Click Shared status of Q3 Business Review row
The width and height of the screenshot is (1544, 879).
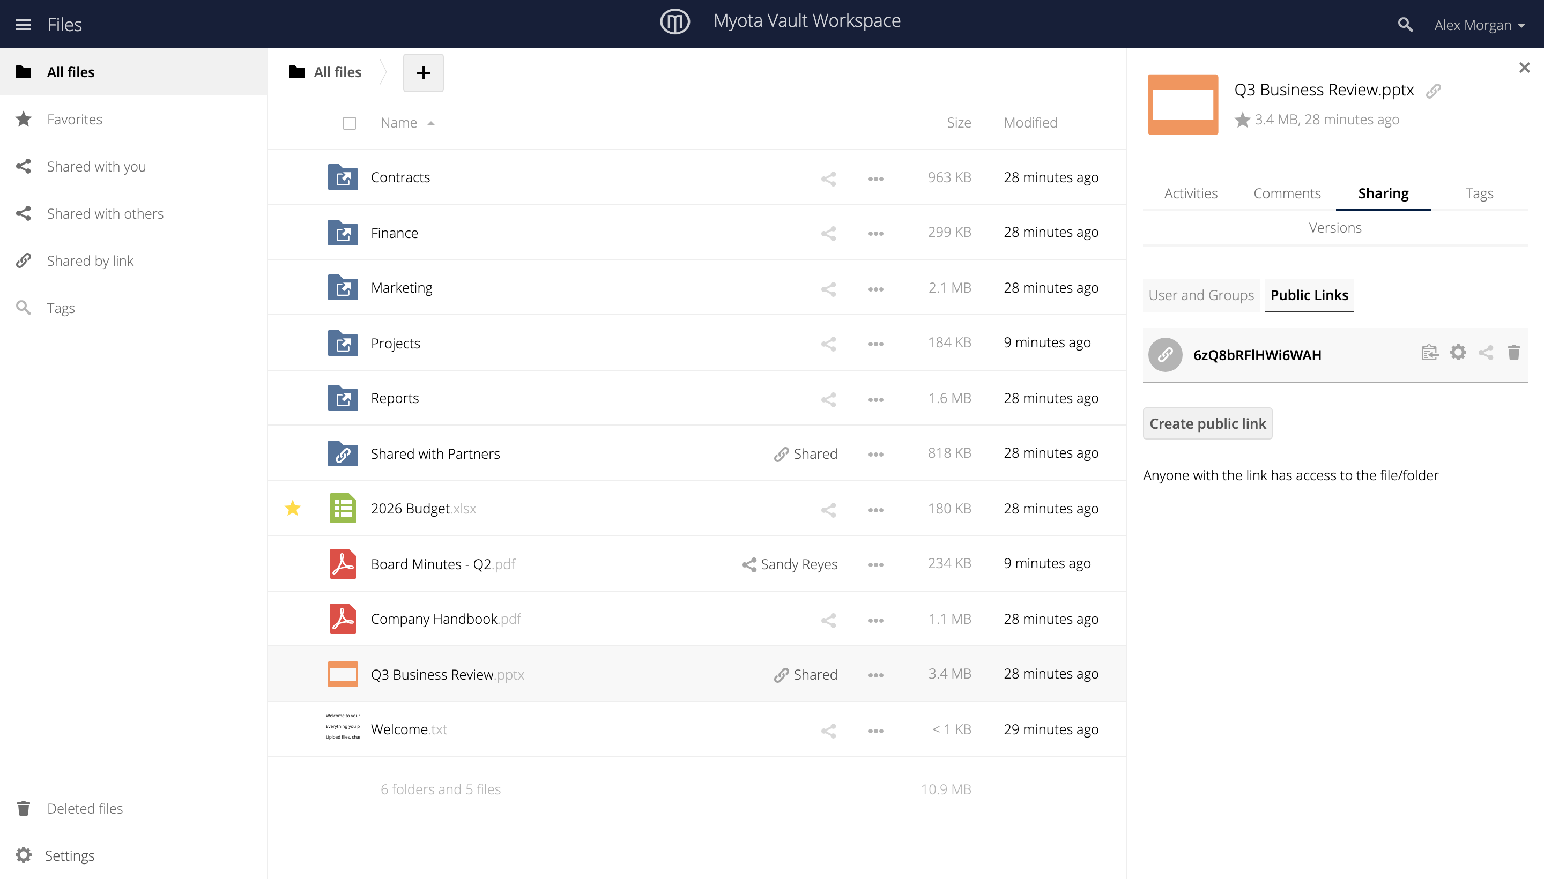click(x=806, y=675)
